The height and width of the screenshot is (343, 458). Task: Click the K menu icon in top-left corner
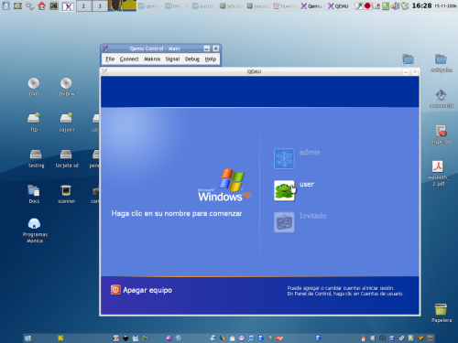(x=5, y=5)
